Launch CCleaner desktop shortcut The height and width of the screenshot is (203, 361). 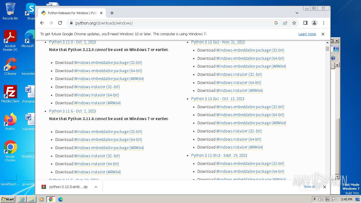coord(10,67)
